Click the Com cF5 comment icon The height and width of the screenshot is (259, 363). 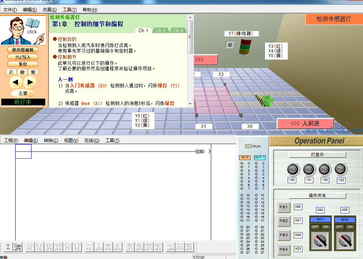[x=18, y=247]
